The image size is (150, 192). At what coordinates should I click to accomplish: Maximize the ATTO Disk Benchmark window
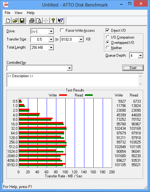130,4
